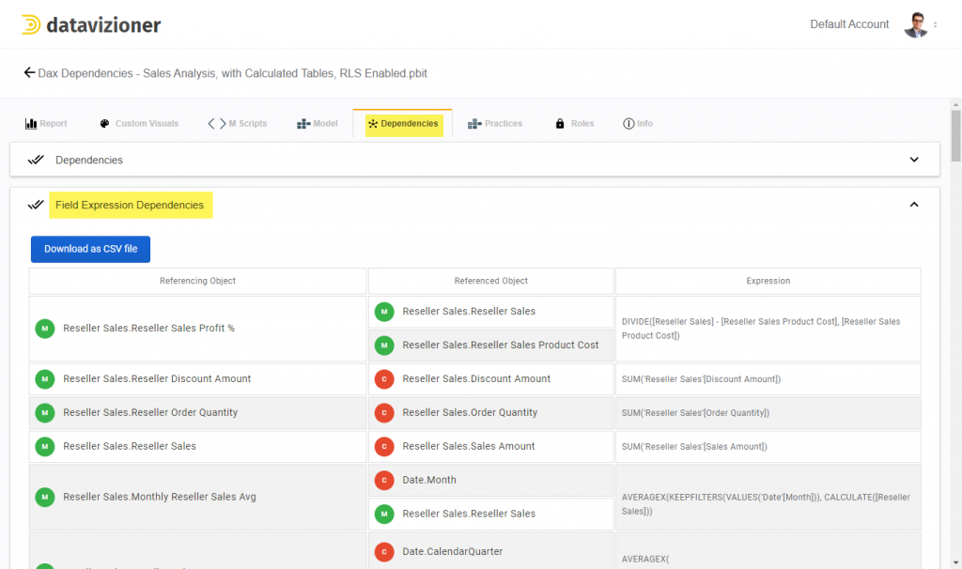
Task: Click the Referencing Object column header
Action: coord(197,281)
